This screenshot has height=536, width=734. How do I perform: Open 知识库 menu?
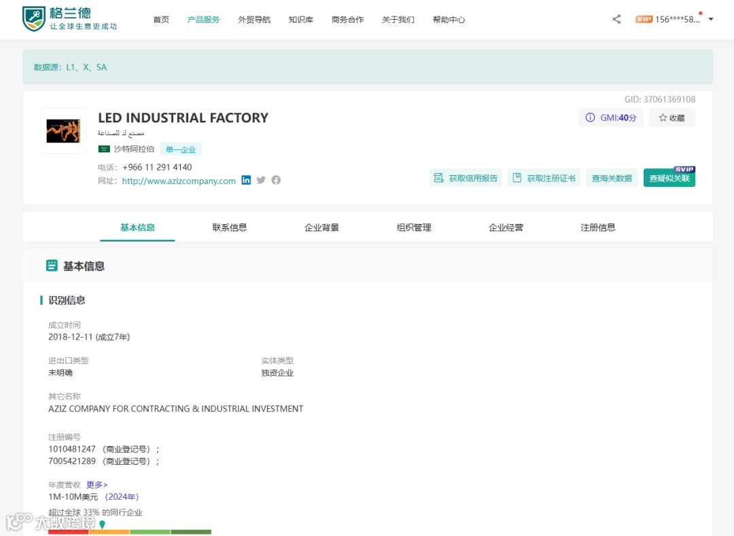pyautogui.click(x=301, y=20)
